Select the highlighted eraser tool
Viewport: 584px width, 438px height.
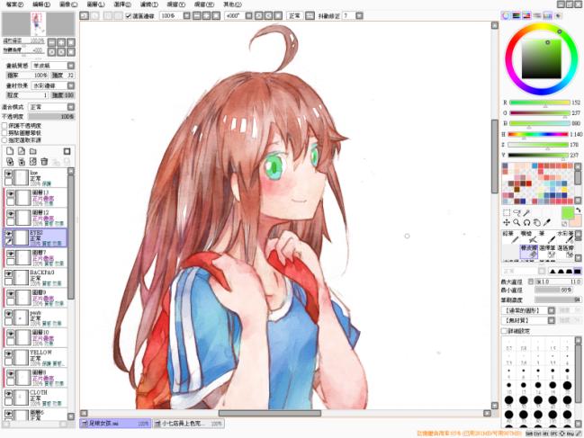coord(528,251)
